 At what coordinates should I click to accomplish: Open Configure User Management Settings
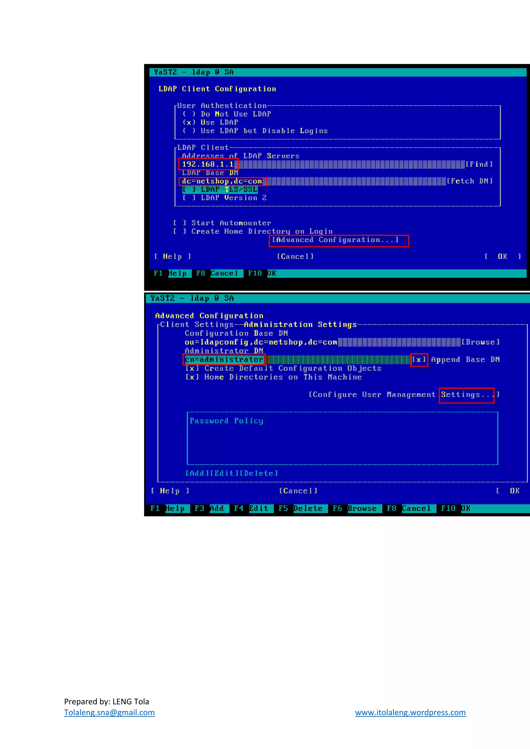(404, 394)
